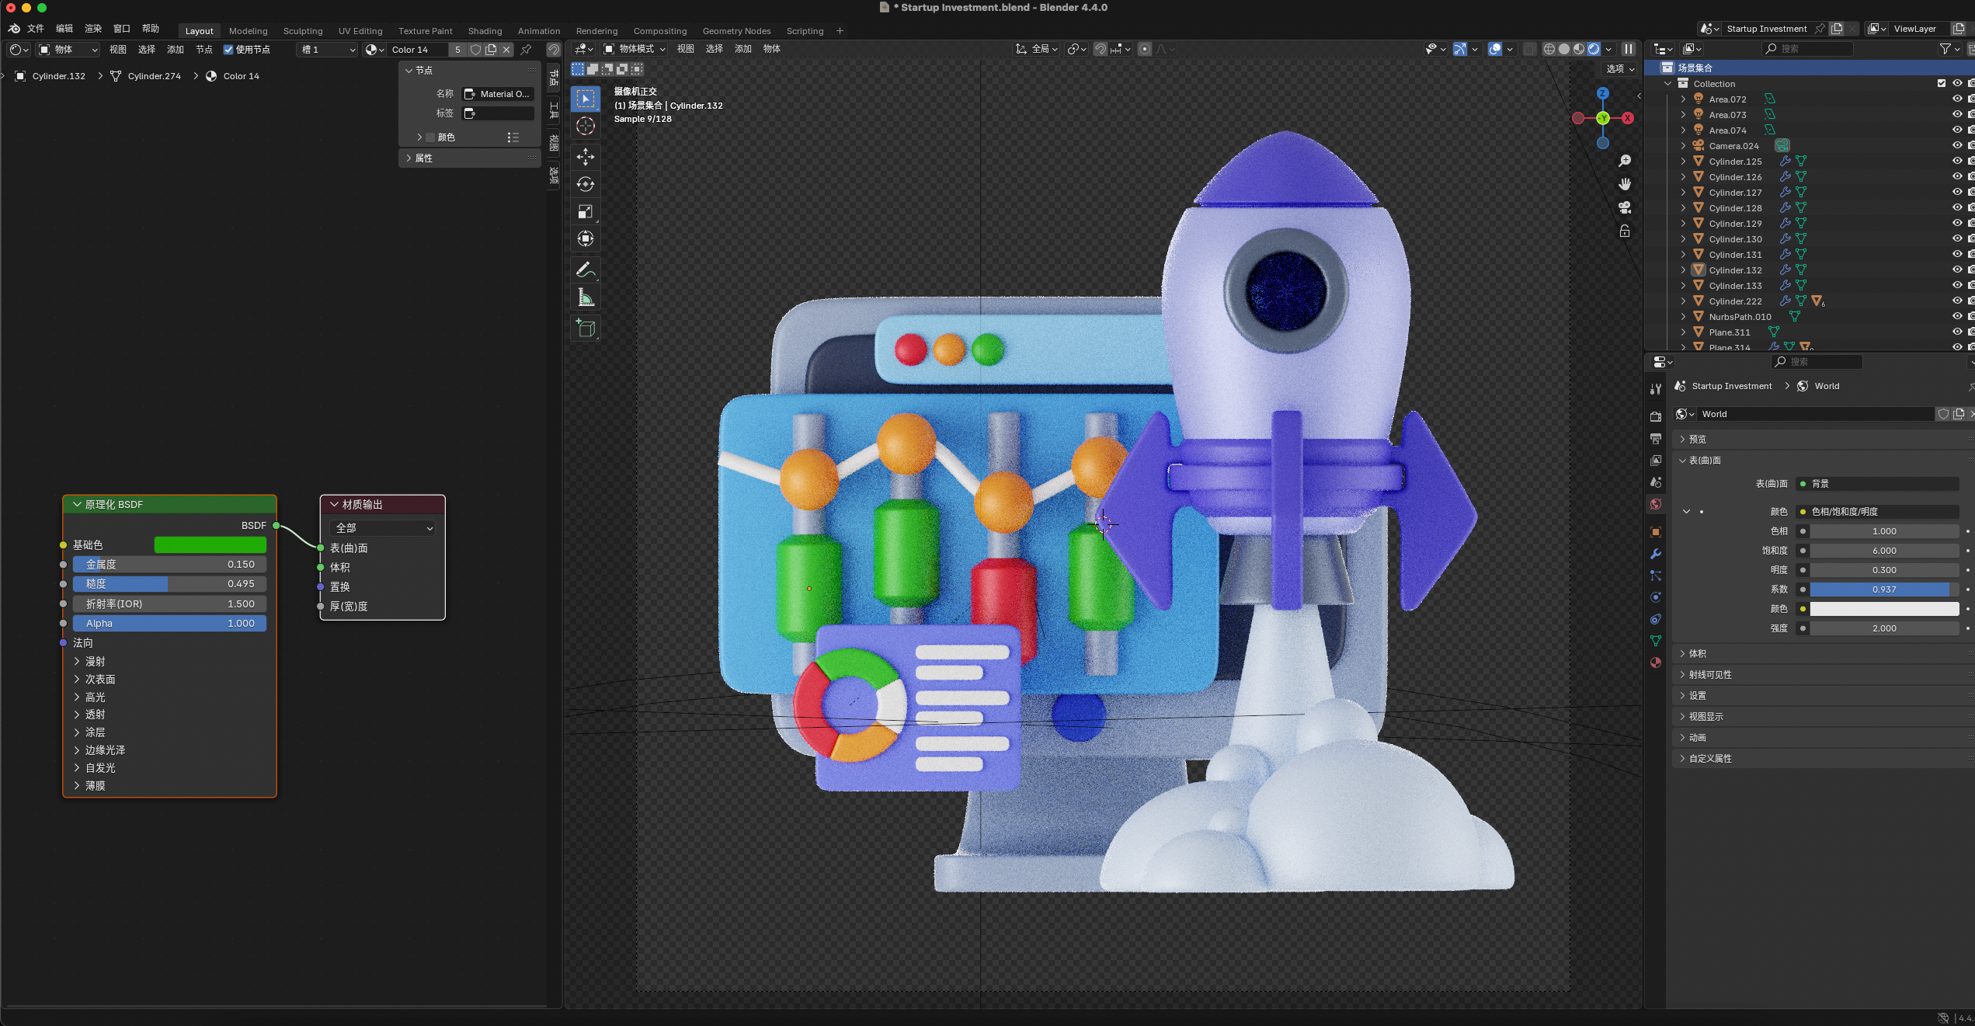Switch viewport to Rendered shading mode

(1593, 49)
